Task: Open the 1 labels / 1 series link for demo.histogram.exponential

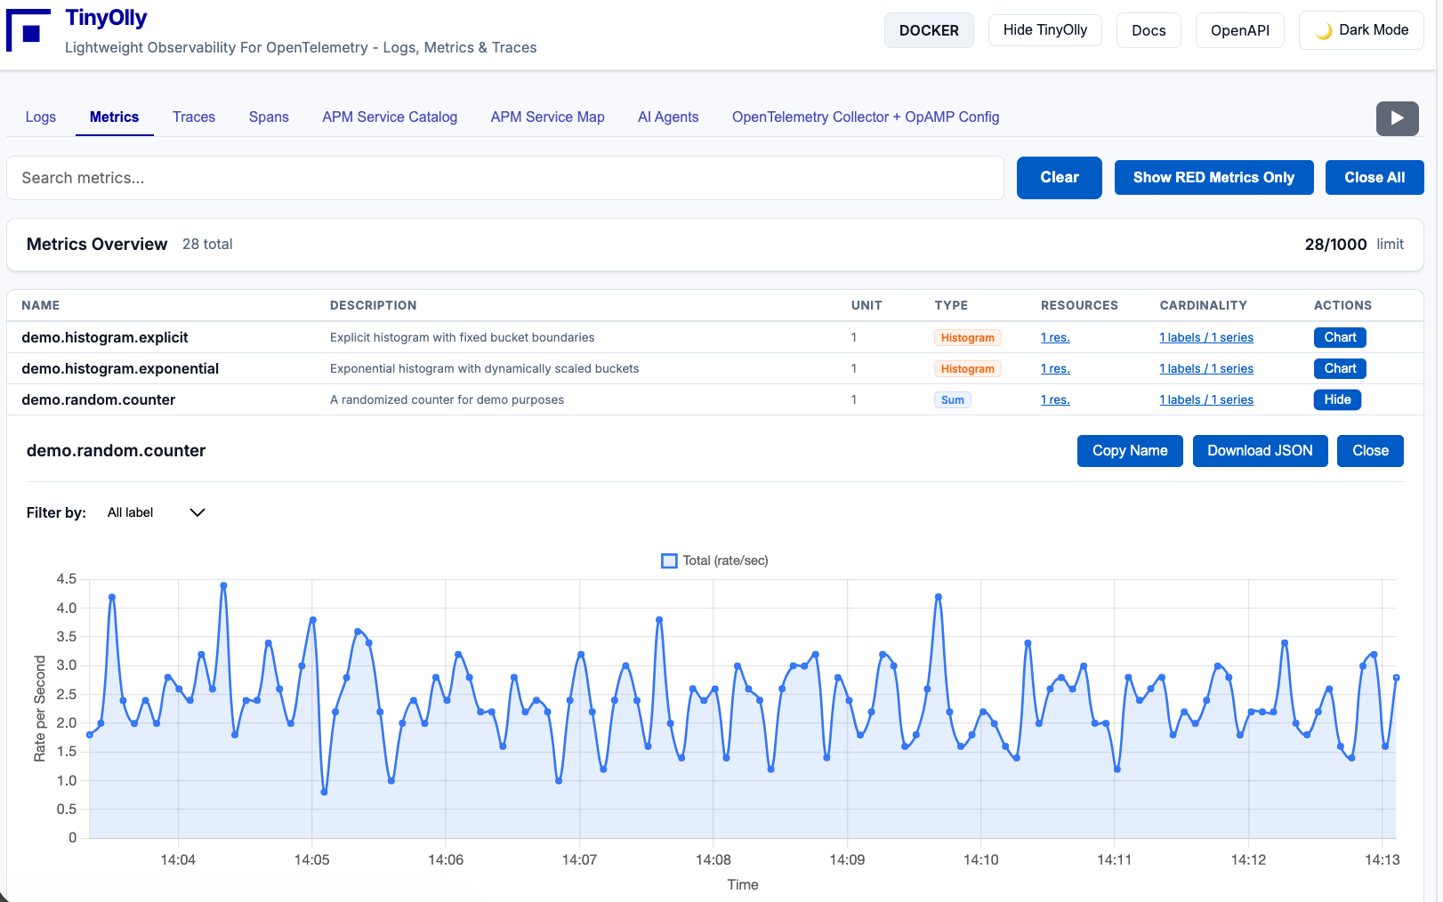Action: click(1206, 368)
